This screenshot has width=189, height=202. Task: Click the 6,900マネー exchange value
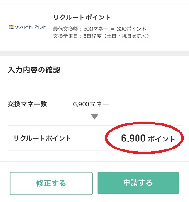[x=91, y=104]
